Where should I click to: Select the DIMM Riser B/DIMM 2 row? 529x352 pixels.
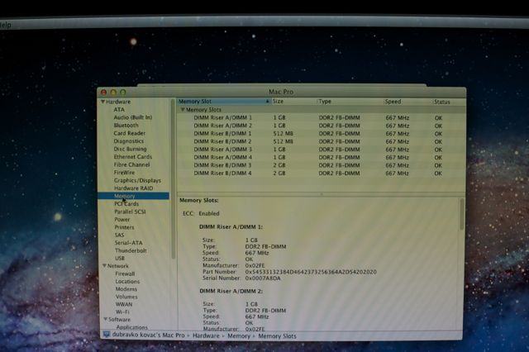[x=322, y=141]
